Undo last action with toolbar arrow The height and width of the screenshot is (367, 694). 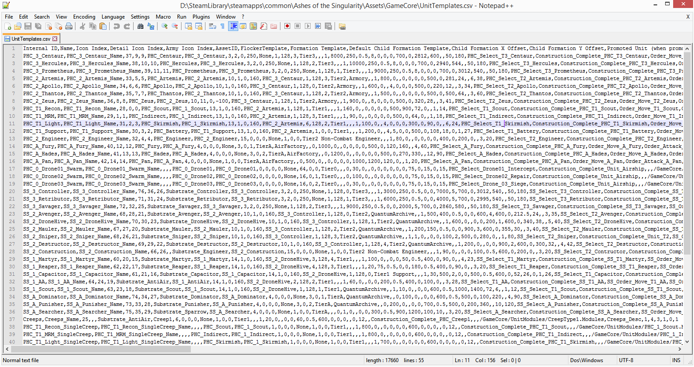116,27
